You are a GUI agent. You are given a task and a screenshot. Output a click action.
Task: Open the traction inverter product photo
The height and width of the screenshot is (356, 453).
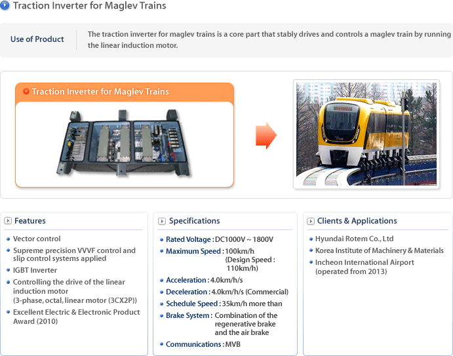(x=124, y=143)
